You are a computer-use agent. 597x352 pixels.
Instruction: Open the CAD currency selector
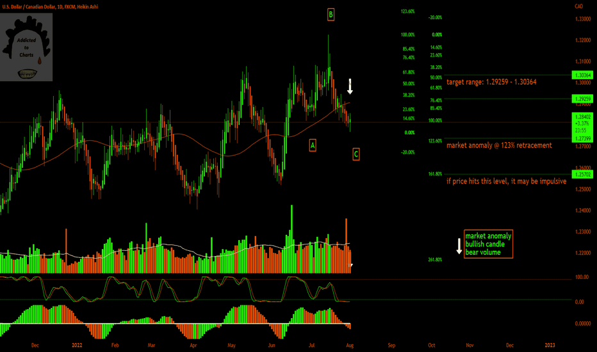coord(578,6)
